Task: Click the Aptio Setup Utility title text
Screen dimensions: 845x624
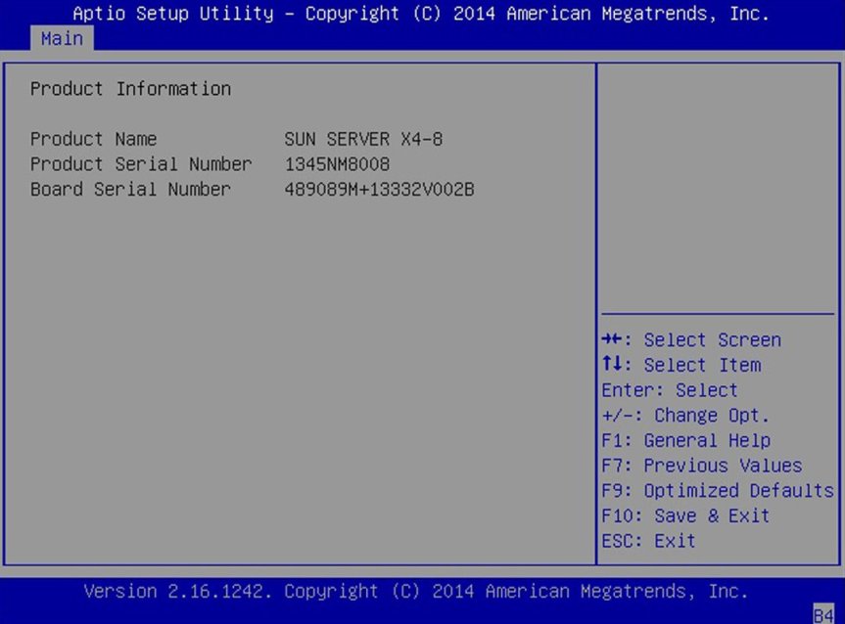Action: [x=421, y=13]
